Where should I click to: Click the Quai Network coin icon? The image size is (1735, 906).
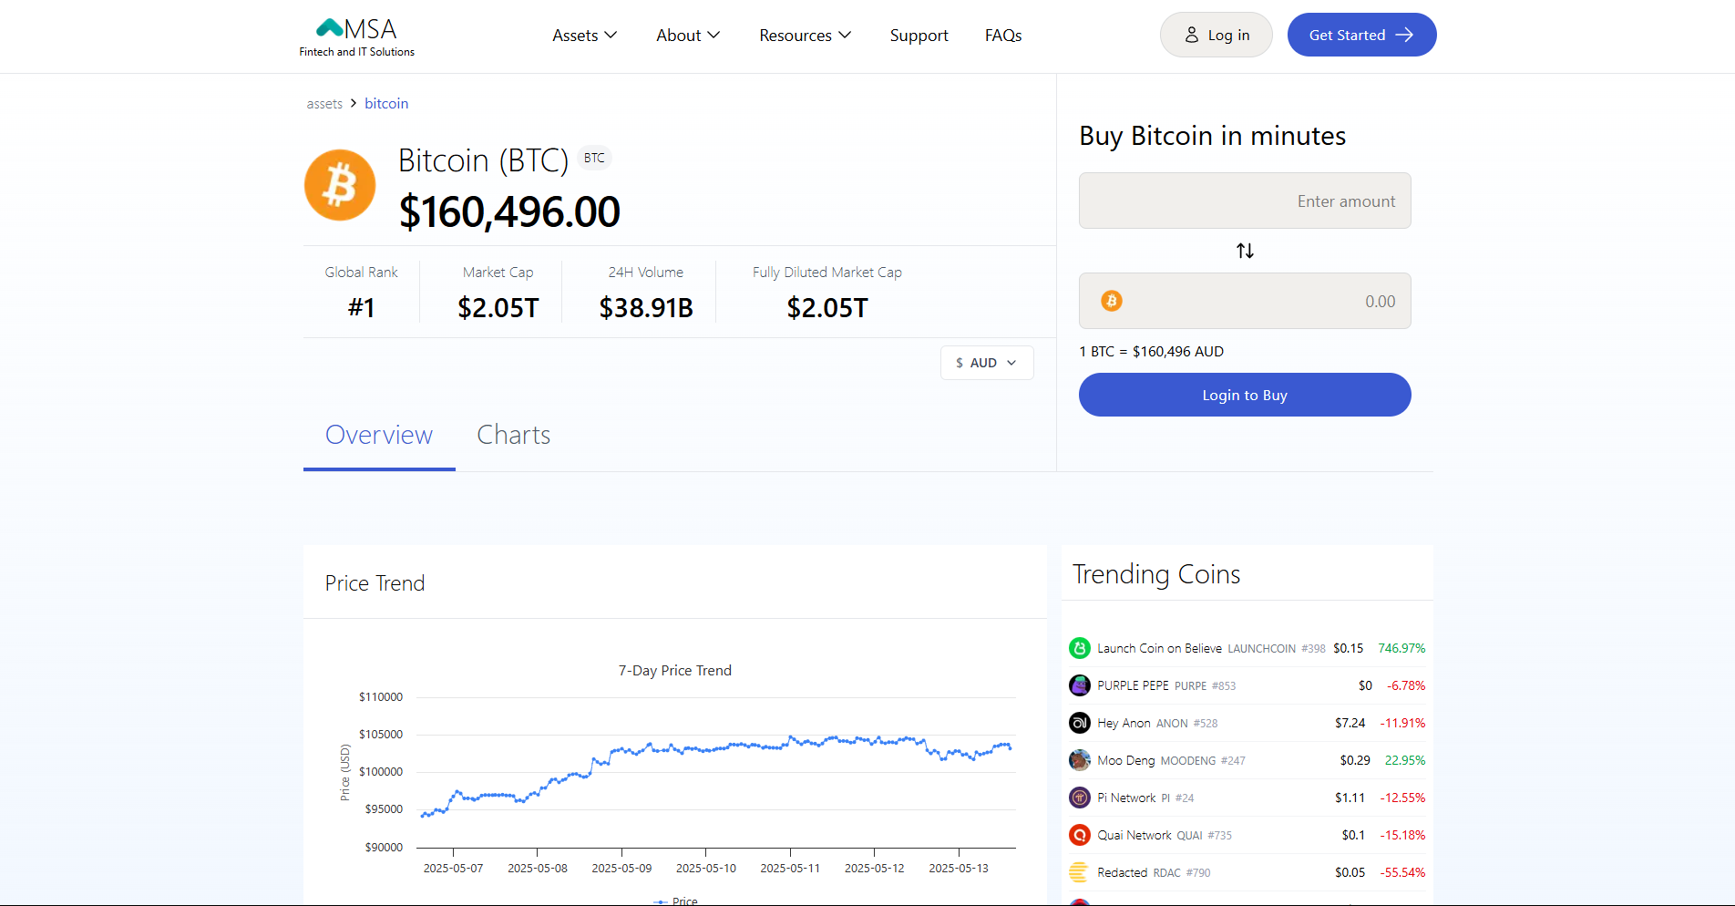click(x=1080, y=835)
